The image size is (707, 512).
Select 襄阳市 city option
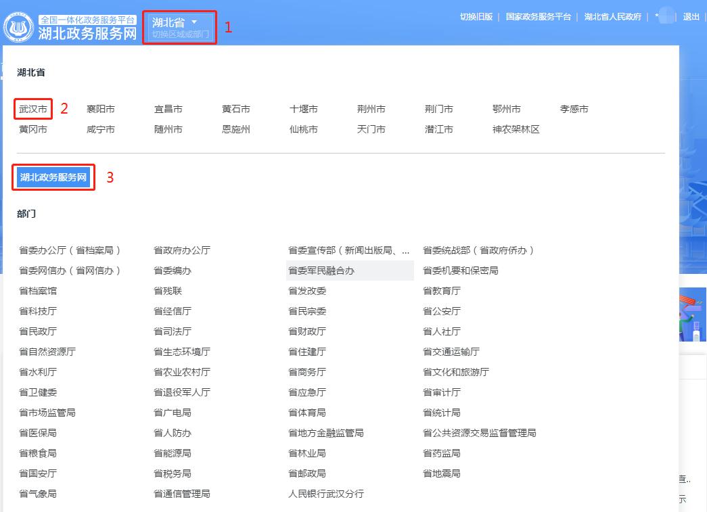101,108
